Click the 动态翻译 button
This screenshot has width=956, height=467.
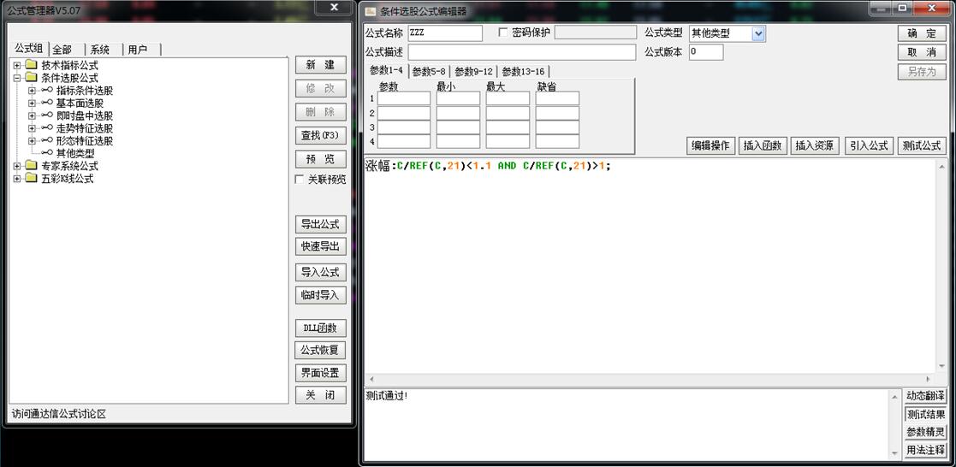[925, 396]
